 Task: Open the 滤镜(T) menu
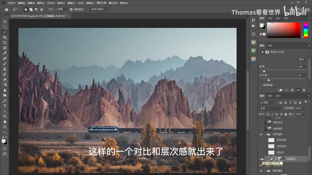click(71, 3)
